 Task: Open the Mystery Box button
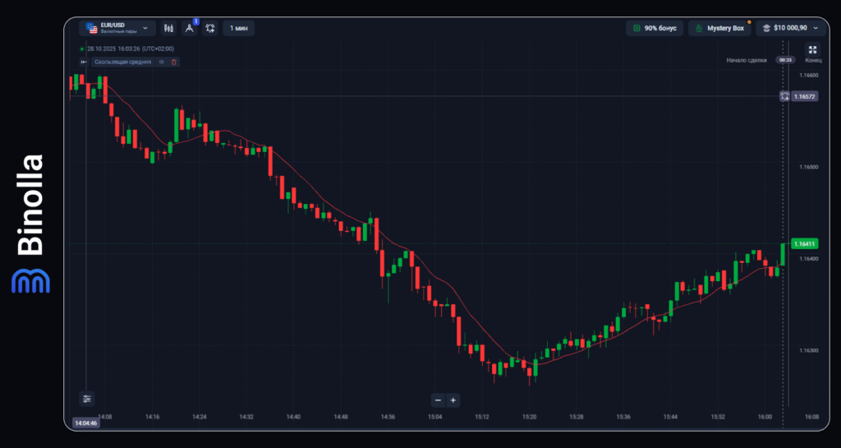coord(719,28)
